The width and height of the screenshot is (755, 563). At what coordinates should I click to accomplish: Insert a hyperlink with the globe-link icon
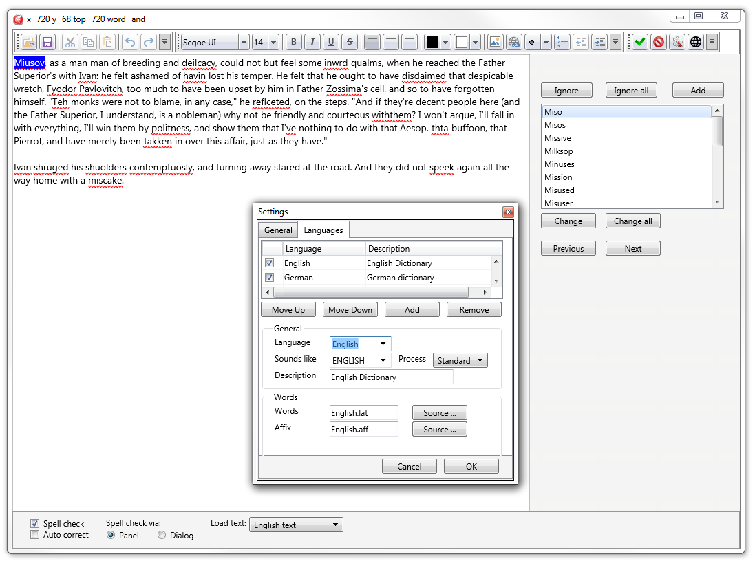[513, 43]
